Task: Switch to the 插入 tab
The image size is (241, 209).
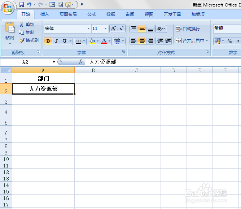Action: pyautogui.click(x=45, y=14)
